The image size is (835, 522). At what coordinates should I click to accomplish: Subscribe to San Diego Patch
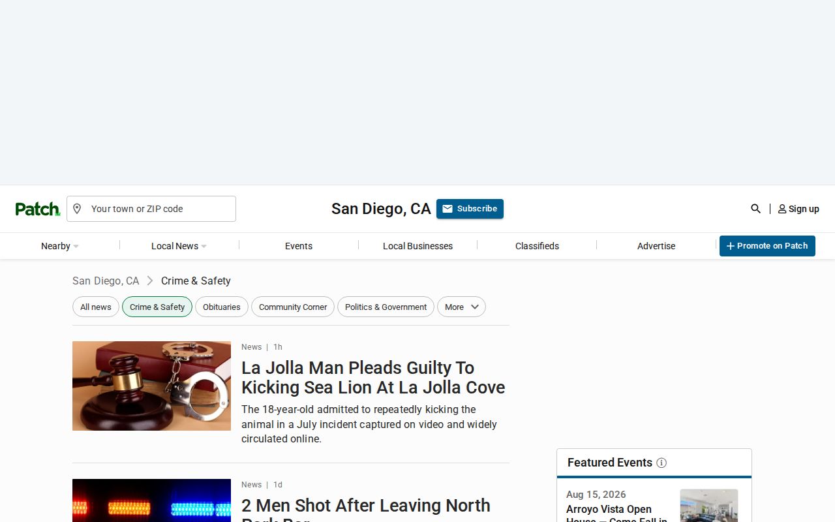pos(470,209)
